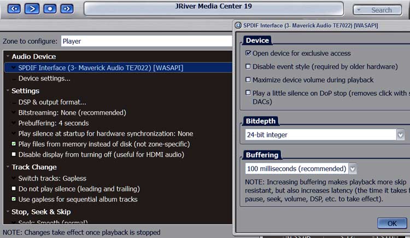Screen dimensions: 410x238
Task: Select the SPDIF Interface audio device entry
Action: click(101, 68)
